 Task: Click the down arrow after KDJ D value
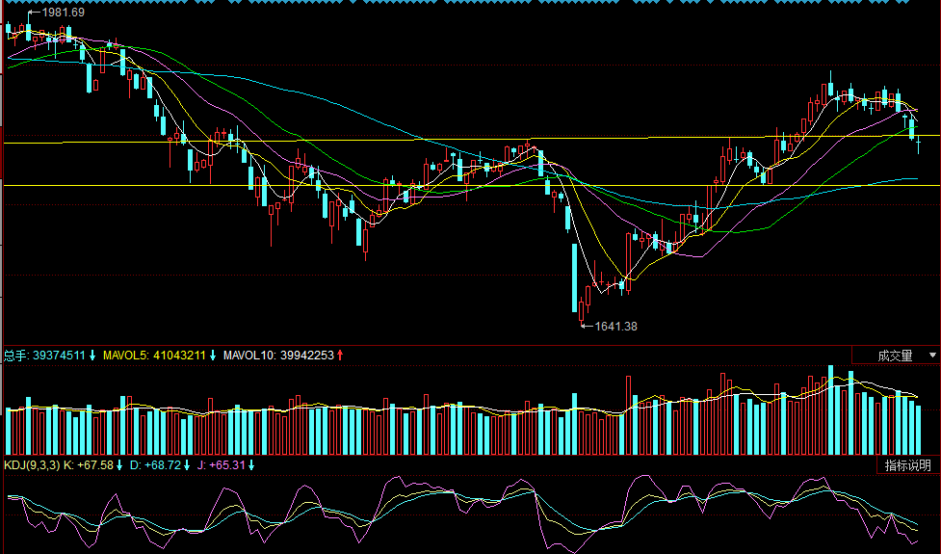[x=186, y=465]
